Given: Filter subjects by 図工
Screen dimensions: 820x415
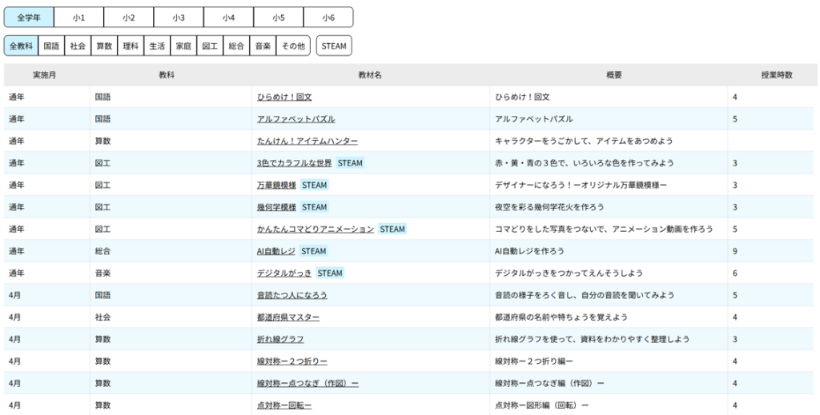Looking at the screenshot, I should (x=210, y=46).
